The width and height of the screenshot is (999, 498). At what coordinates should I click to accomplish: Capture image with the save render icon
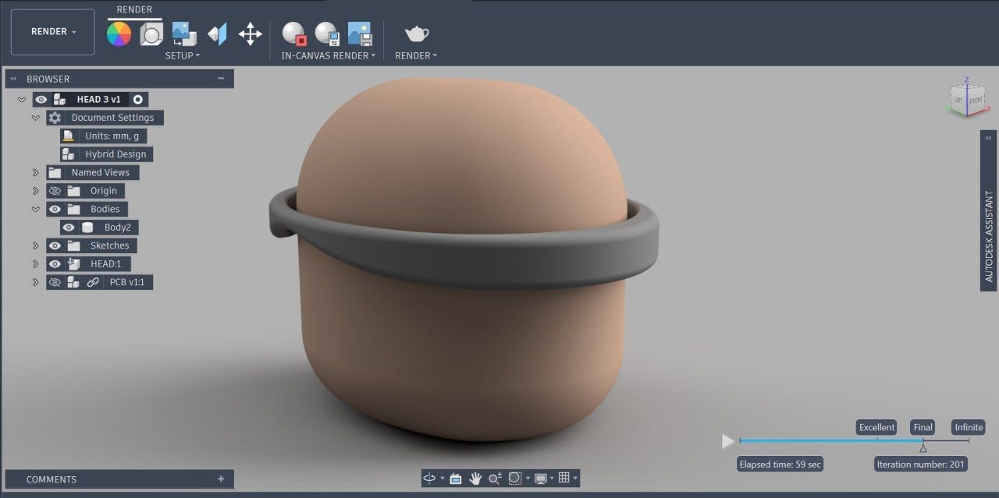(359, 34)
